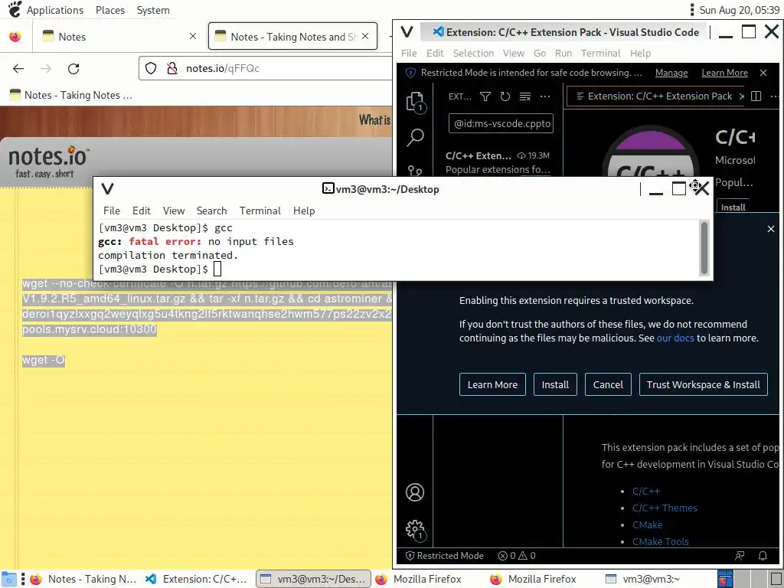
Task: Open the terminal's File menu
Action: (x=112, y=211)
